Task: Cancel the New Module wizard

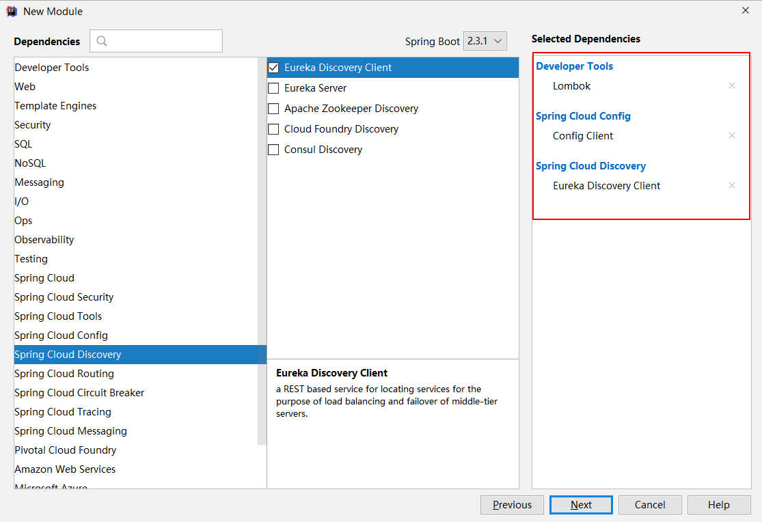Action: coord(650,504)
